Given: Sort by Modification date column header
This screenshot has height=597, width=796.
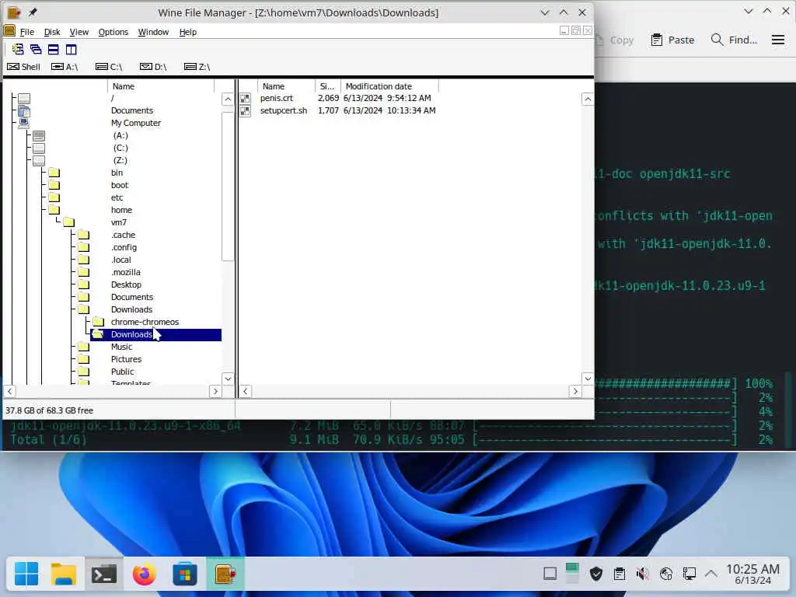Looking at the screenshot, I should (389, 86).
